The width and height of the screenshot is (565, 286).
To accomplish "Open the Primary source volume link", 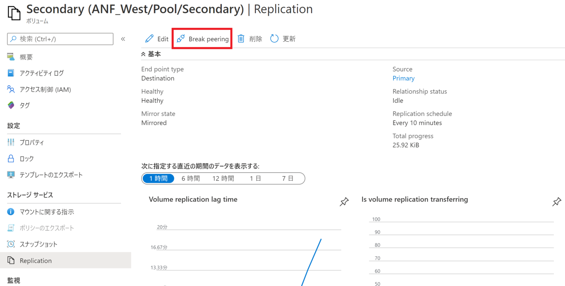I will (x=403, y=78).
